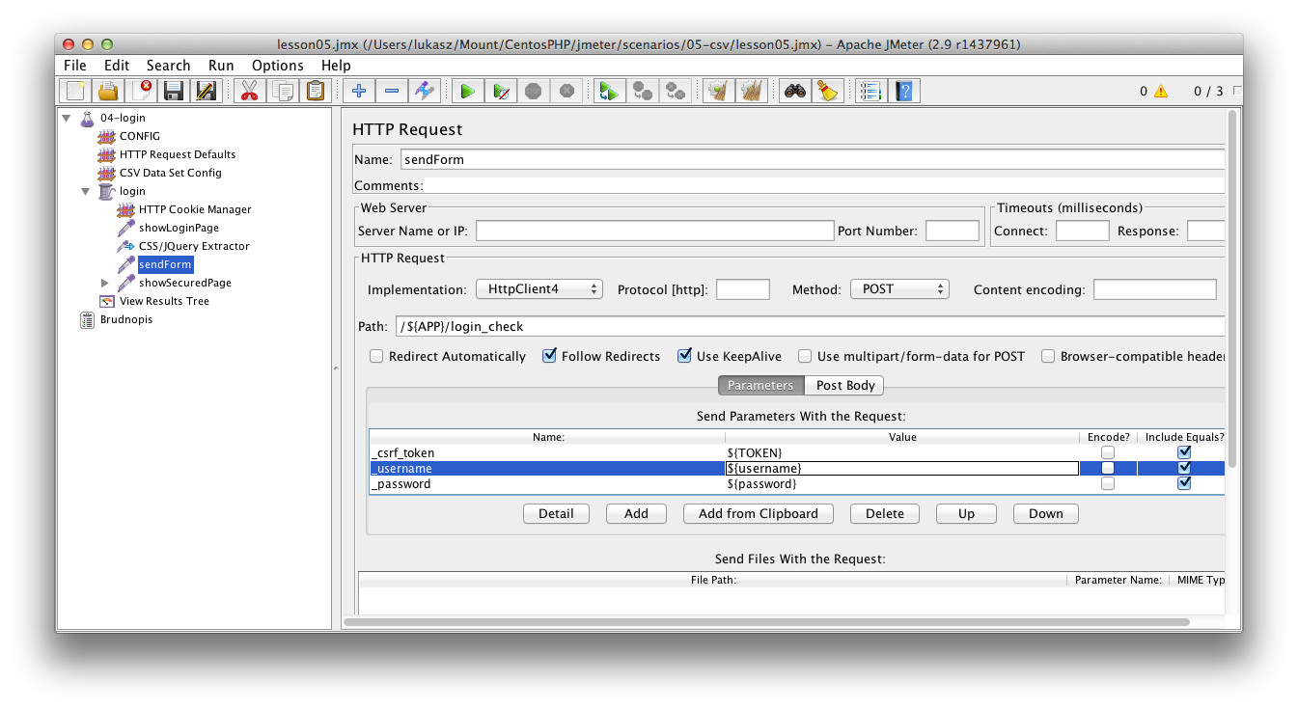Uncheck Include Equals for _password row
Screen dimensions: 1298x709
pyautogui.click(x=1184, y=483)
